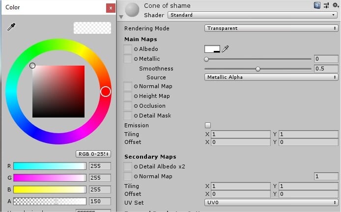Image resolution: width=341 pixels, height=212 pixels.
Task: Click the saturation square picker handle
Action: (x=32, y=66)
